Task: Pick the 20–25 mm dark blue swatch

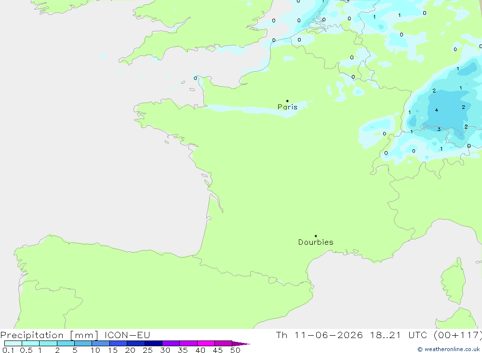Action: [x=135, y=343]
